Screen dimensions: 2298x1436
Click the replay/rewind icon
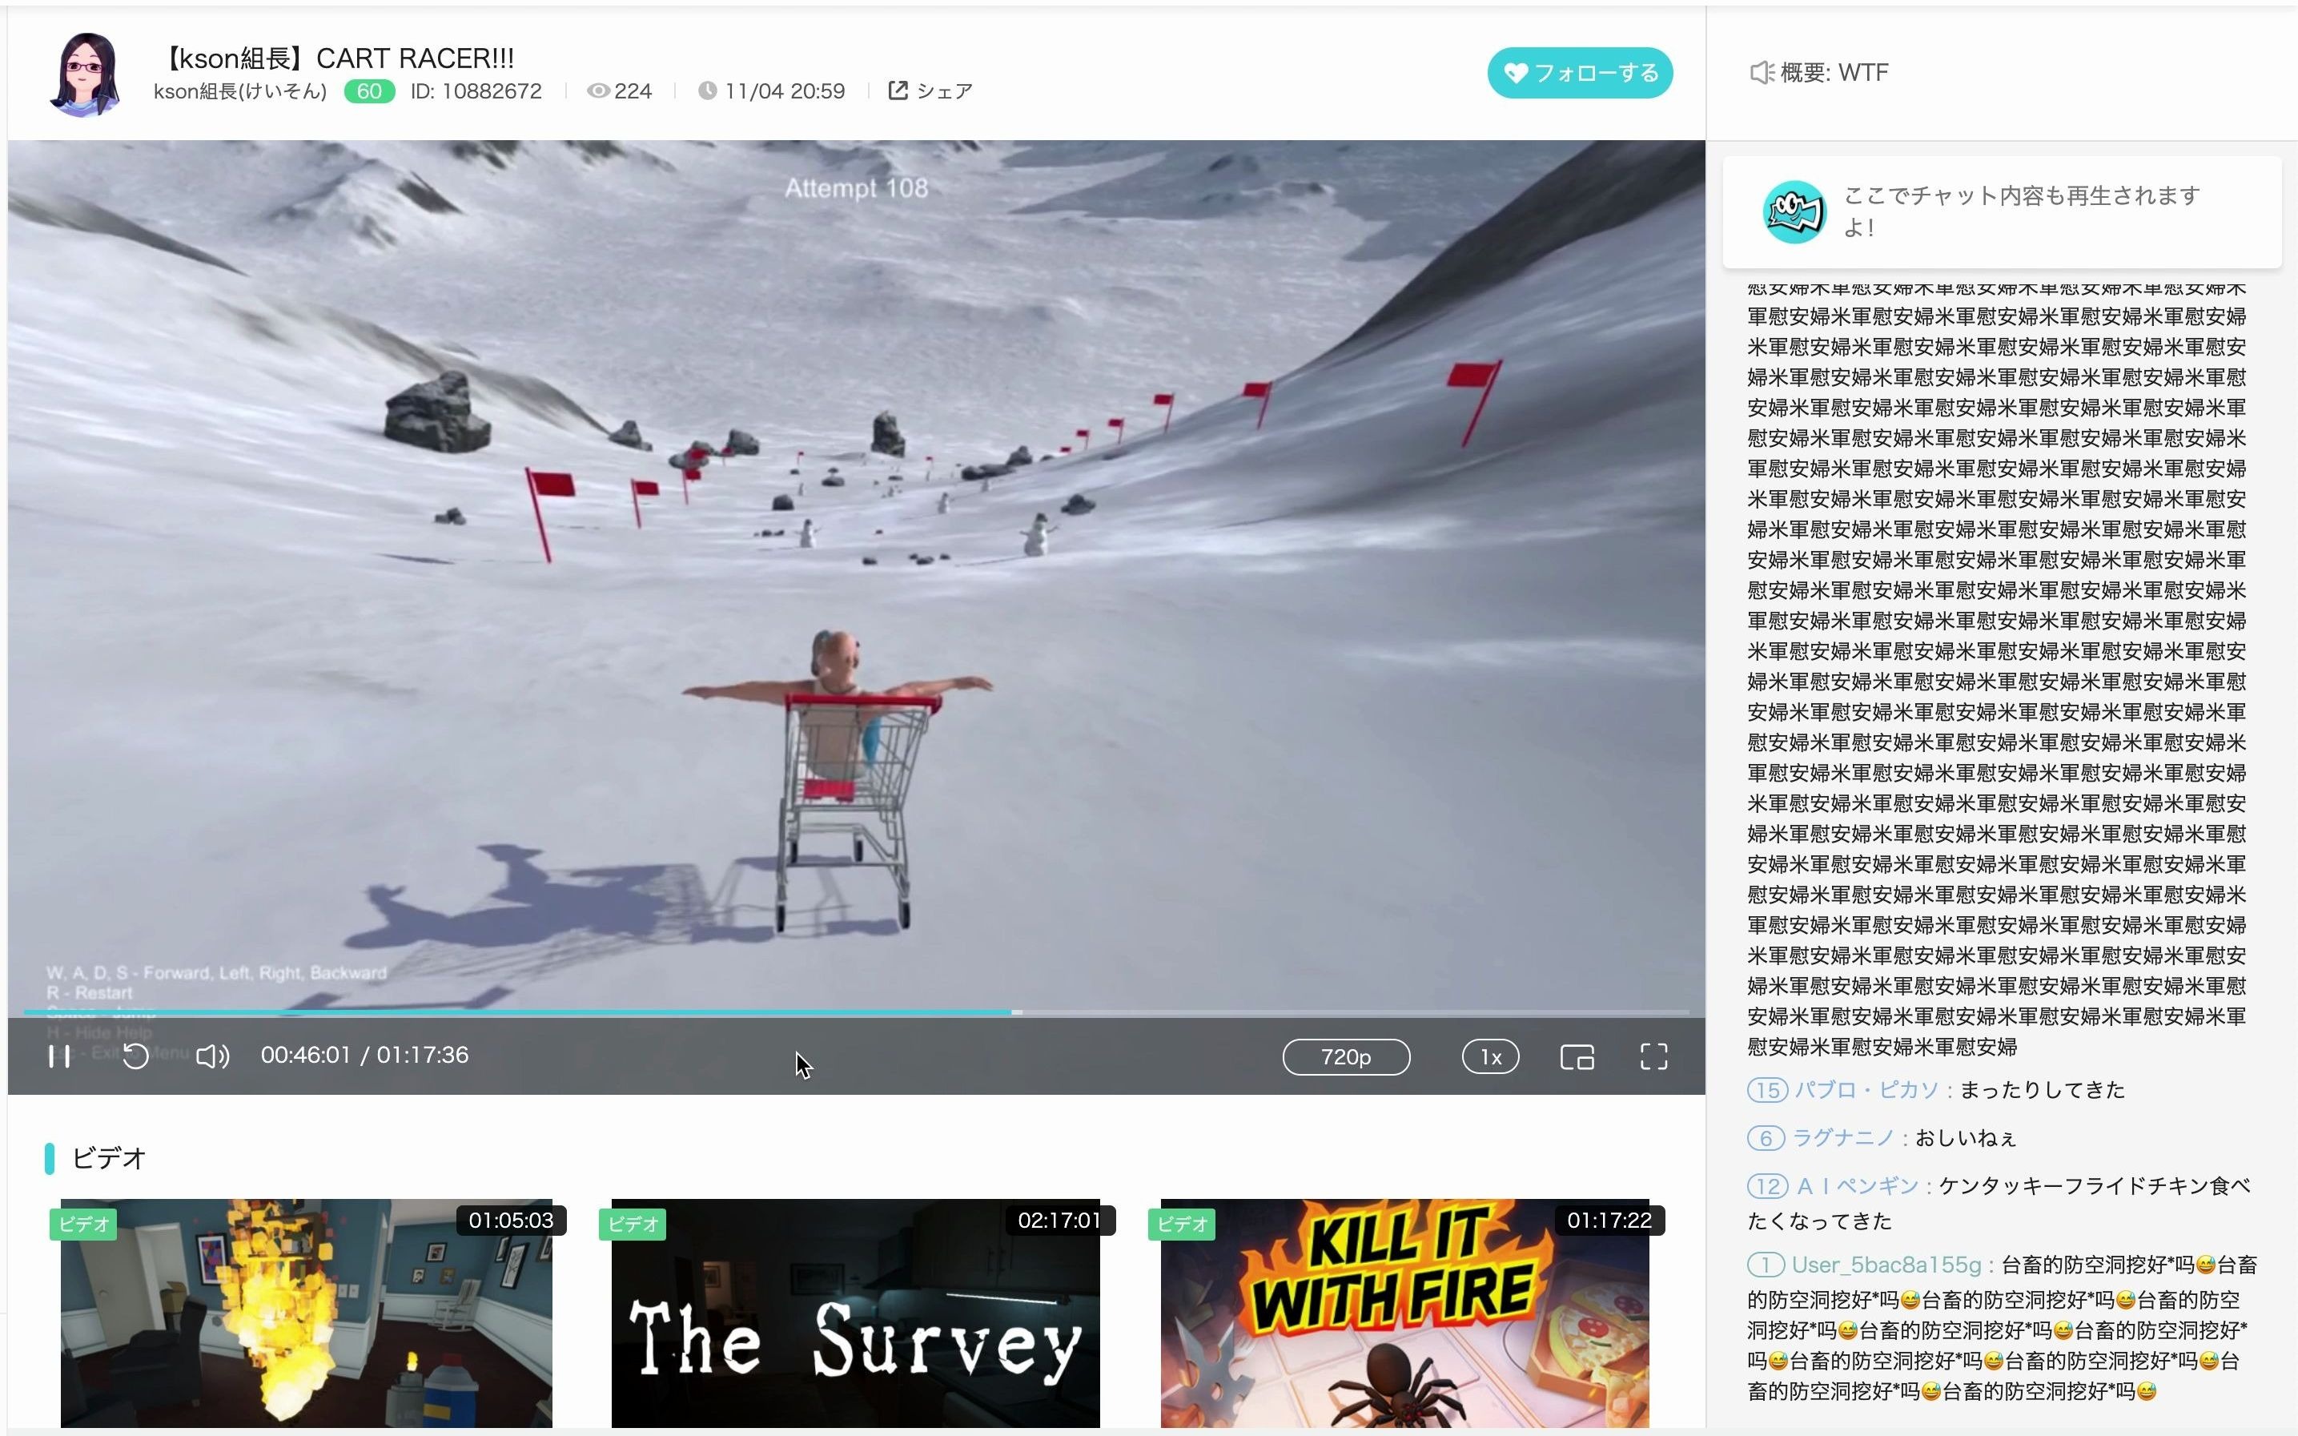coord(136,1056)
